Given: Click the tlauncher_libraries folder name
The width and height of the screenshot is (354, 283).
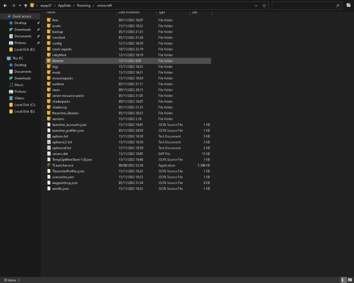Looking at the screenshot, I should point(65,113).
